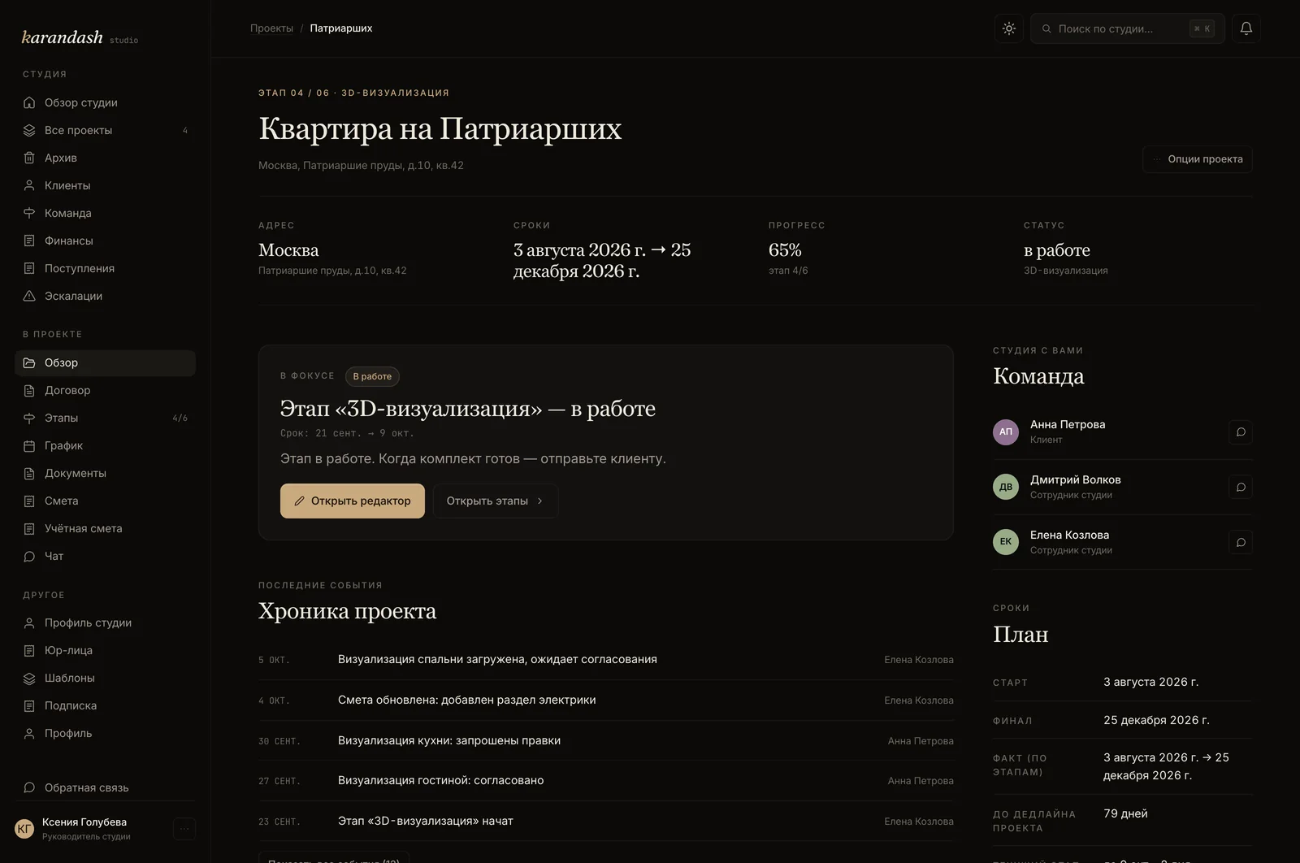Open the notifications bell
Image resolution: width=1300 pixels, height=863 pixels.
(1246, 28)
